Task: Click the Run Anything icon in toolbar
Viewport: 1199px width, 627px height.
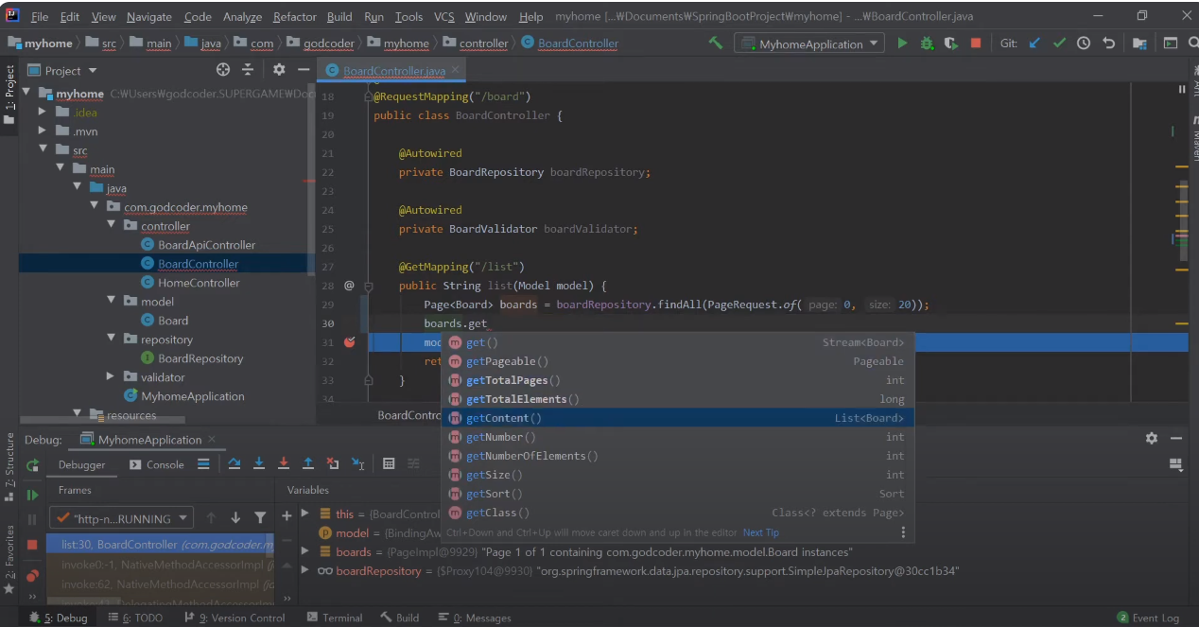Action: click(x=1171, y=43)
